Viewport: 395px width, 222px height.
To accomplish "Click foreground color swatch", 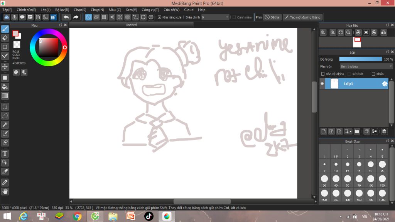I will pyautogui.click(x=15, y=33).
